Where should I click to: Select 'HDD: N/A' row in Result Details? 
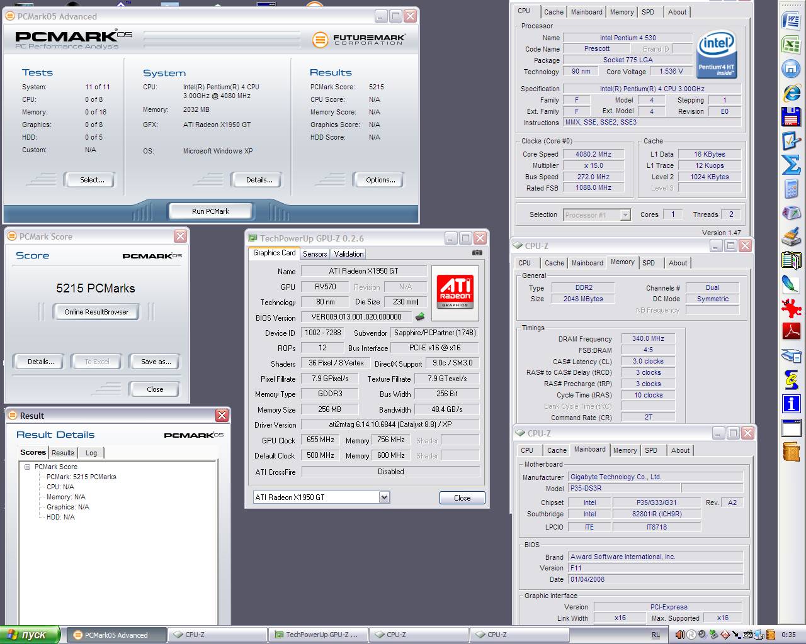(60, 517)
